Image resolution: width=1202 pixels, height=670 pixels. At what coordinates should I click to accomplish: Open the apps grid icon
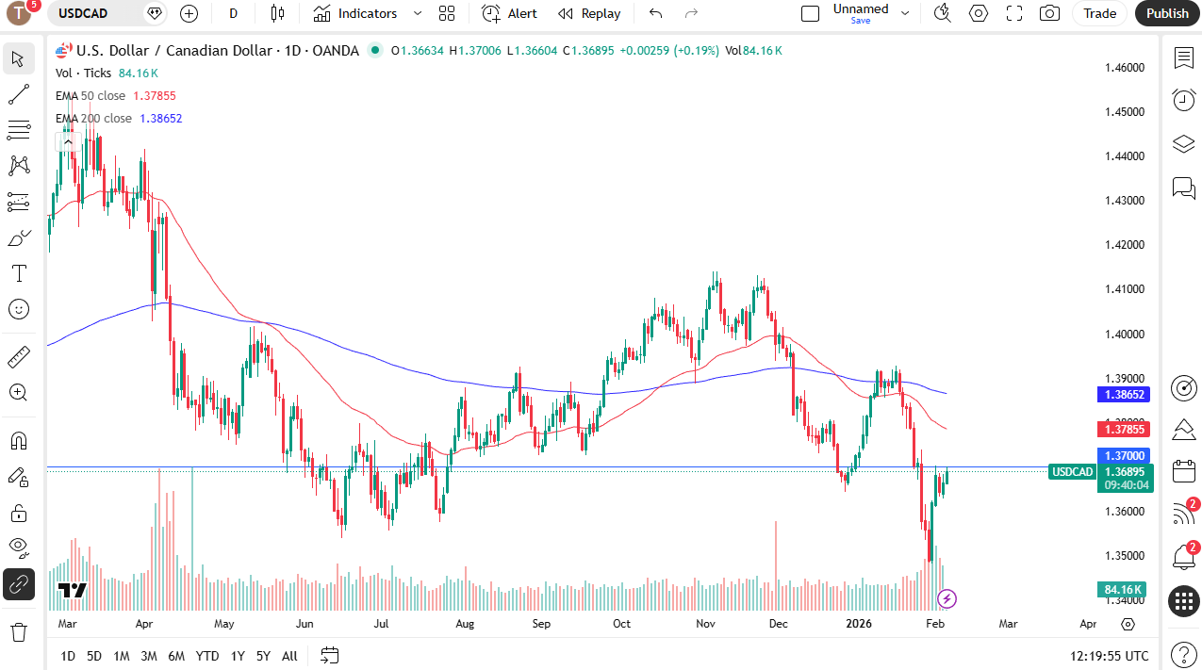click(1184, 601)
